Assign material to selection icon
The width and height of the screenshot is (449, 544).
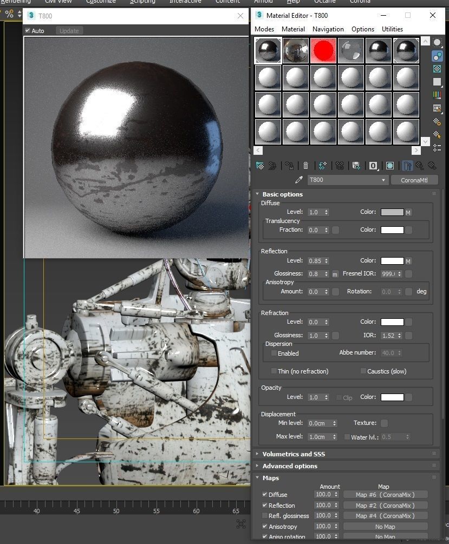289,166
